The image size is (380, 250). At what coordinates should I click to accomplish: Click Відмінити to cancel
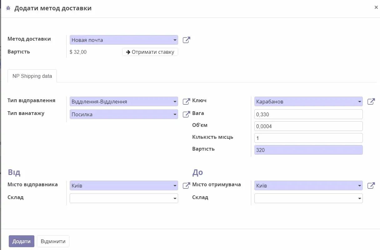click(53, 241)
